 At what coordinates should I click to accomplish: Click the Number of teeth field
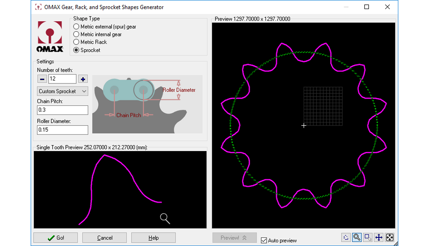pyautogui.click(x=62, y=79)
